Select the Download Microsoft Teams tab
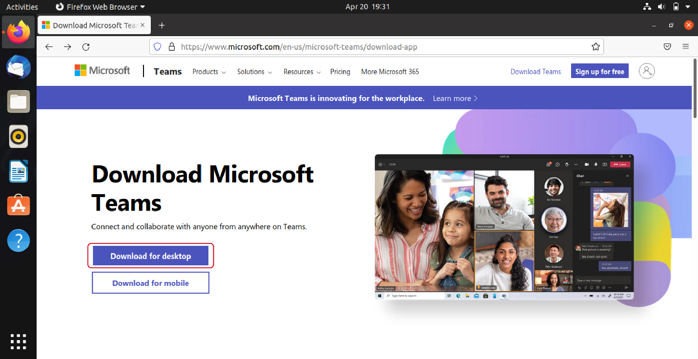 point(95,25)
